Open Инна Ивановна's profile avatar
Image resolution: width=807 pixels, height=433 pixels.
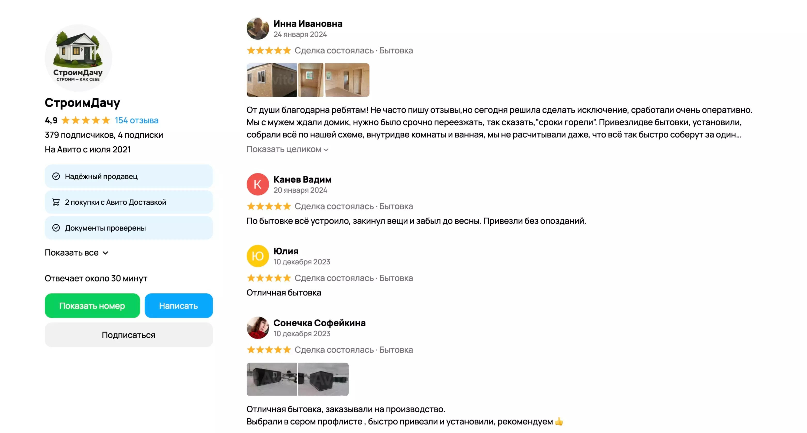point(257,28)
